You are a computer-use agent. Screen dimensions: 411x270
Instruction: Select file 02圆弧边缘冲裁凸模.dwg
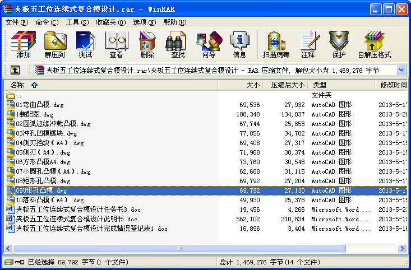point(53,124)
